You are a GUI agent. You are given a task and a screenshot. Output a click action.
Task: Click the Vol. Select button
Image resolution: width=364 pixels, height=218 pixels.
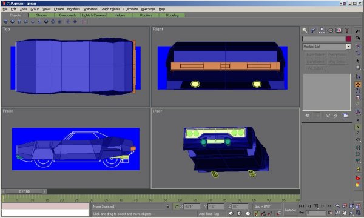315,68
